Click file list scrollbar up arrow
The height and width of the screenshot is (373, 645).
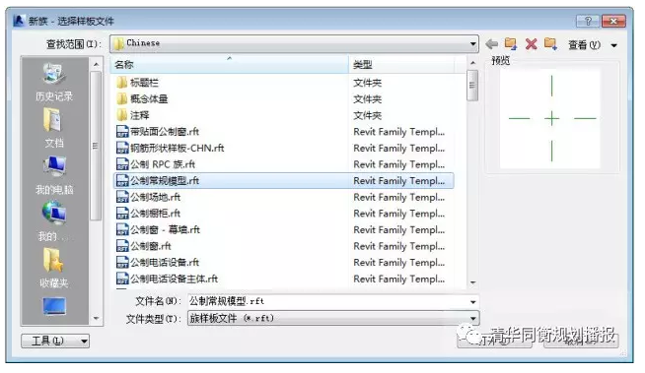472,63
